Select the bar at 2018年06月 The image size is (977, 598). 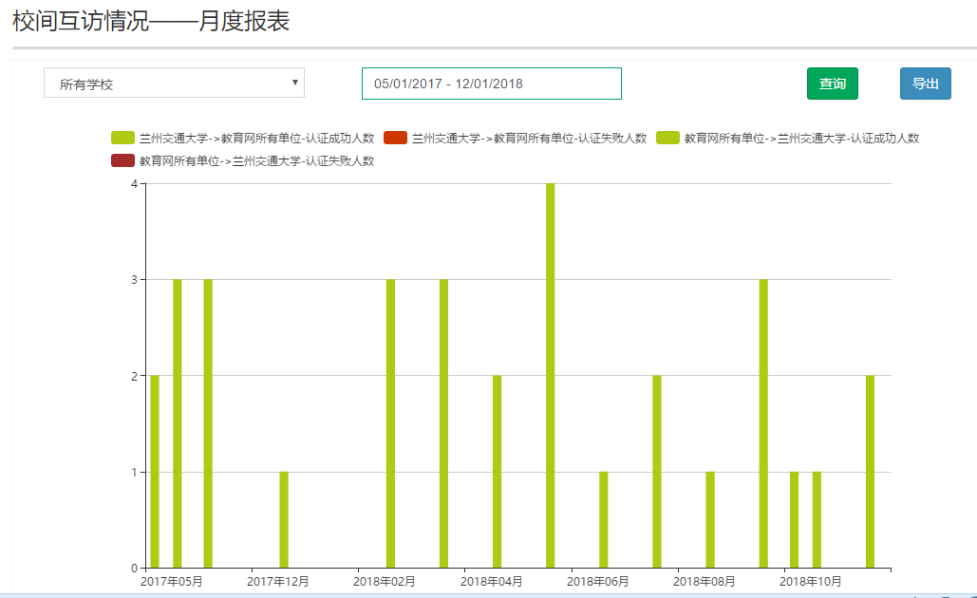click(604, 519)
